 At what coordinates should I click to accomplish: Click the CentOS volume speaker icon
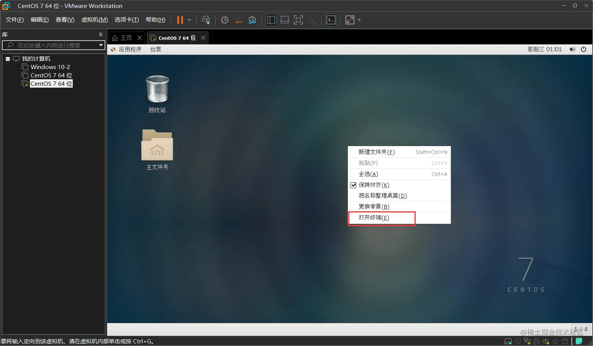[572, 49]
